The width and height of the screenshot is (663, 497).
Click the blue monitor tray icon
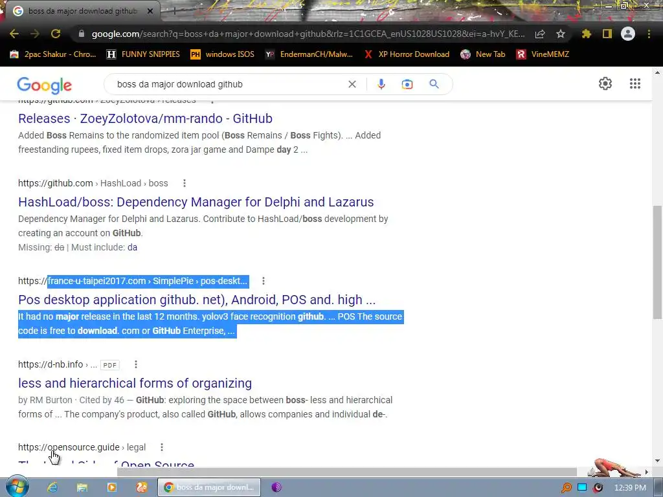coord(582,487)
